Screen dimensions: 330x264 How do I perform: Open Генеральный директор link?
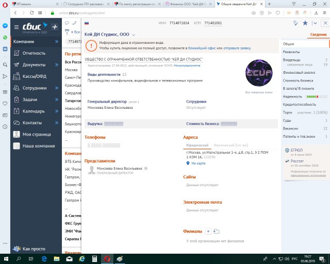click(107, 102)
